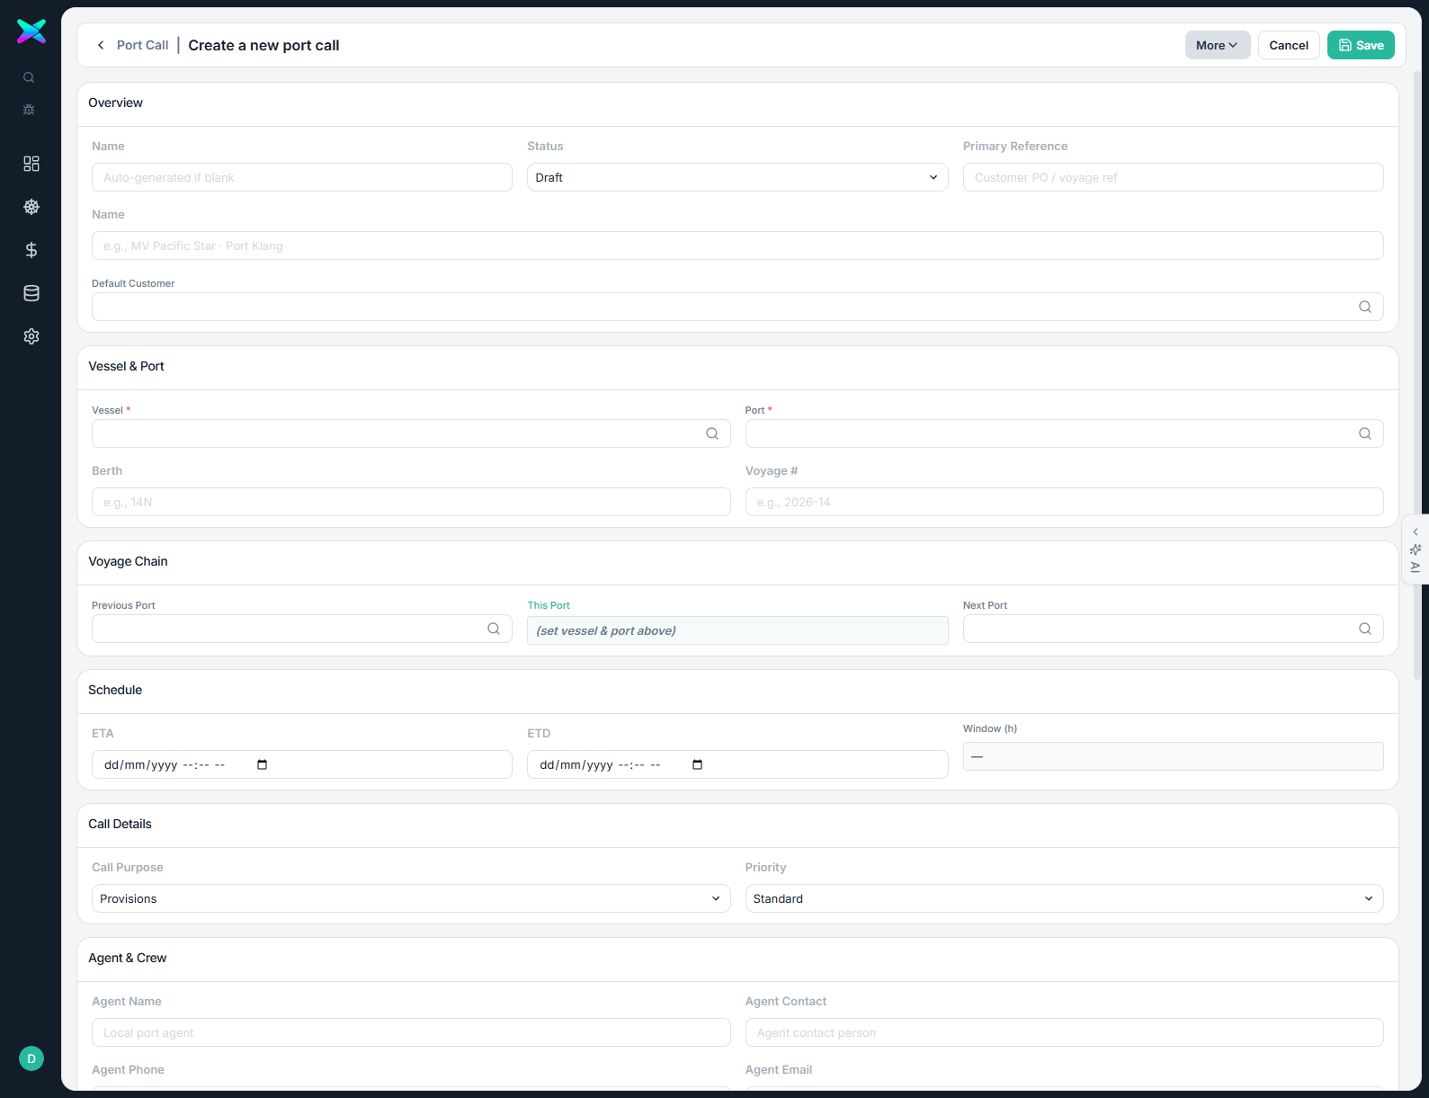
Task: Click the Overview section header
Action: [115, 103]
